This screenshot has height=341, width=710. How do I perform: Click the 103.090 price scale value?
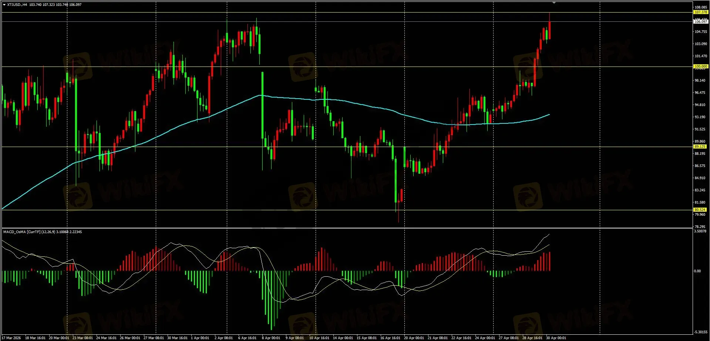click(701, 44)
